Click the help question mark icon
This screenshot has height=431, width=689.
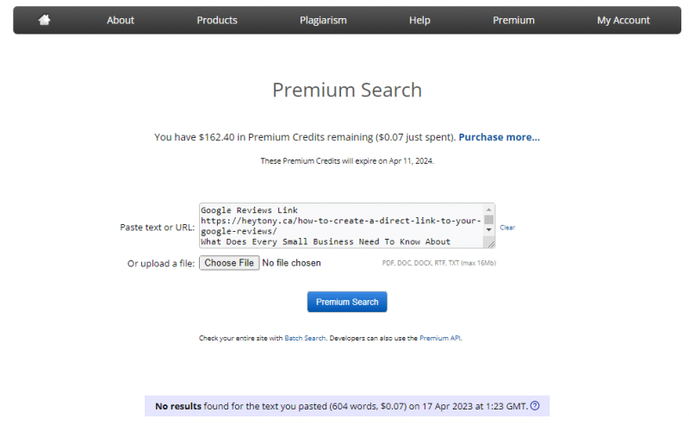tap(535, 406)
